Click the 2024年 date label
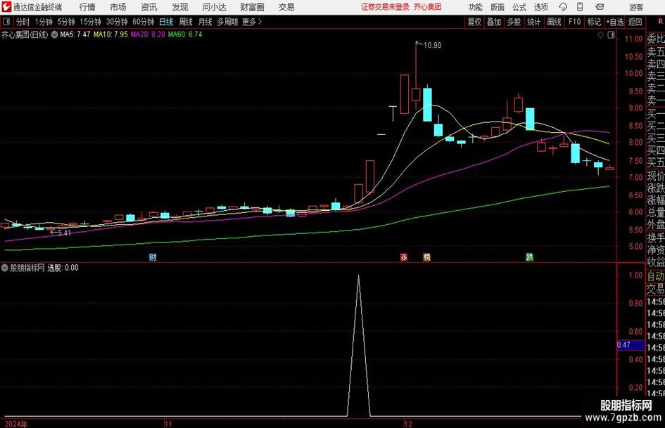The image size is (665, 428). click(x=16, y=424)
